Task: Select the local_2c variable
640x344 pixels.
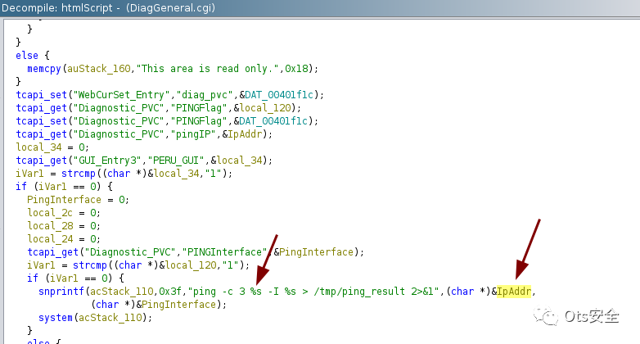Action: pos(50,212)
